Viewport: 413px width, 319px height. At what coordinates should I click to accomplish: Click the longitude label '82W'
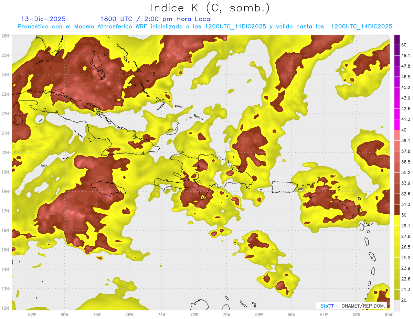click(x=32, y=314)
